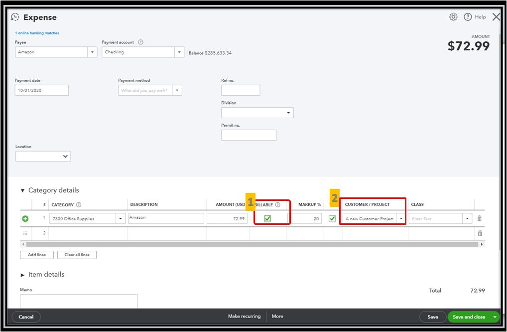Edit the Markup % field showing 20
507x332 pixels.
pyautogui.click(x=306, y=219)
